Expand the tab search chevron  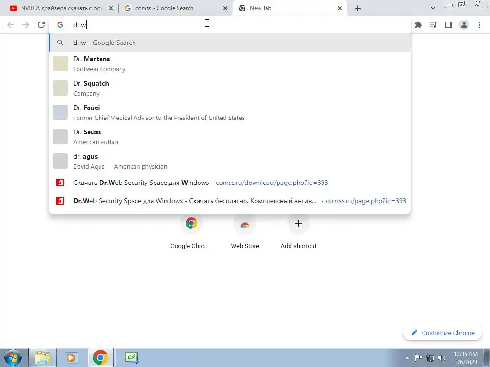click(x=433, y=8)
